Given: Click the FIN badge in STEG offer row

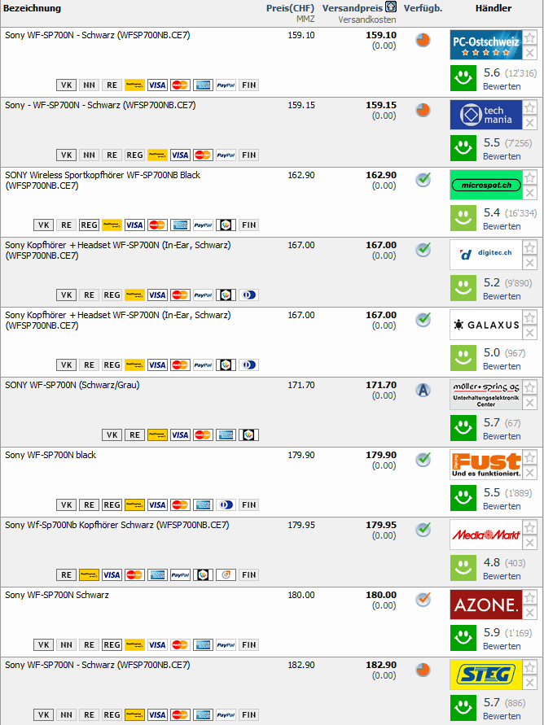Looking at the screenshot, I should (249, 714).
